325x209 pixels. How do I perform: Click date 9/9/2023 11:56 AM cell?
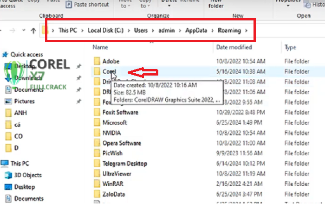coord(240,153)
